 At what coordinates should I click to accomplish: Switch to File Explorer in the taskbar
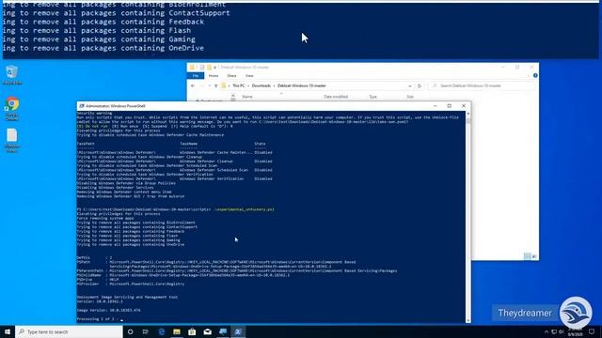click(177, 331)
